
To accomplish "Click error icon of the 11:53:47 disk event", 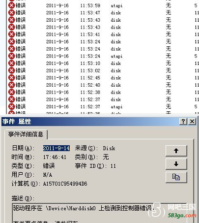I will 11,13.
